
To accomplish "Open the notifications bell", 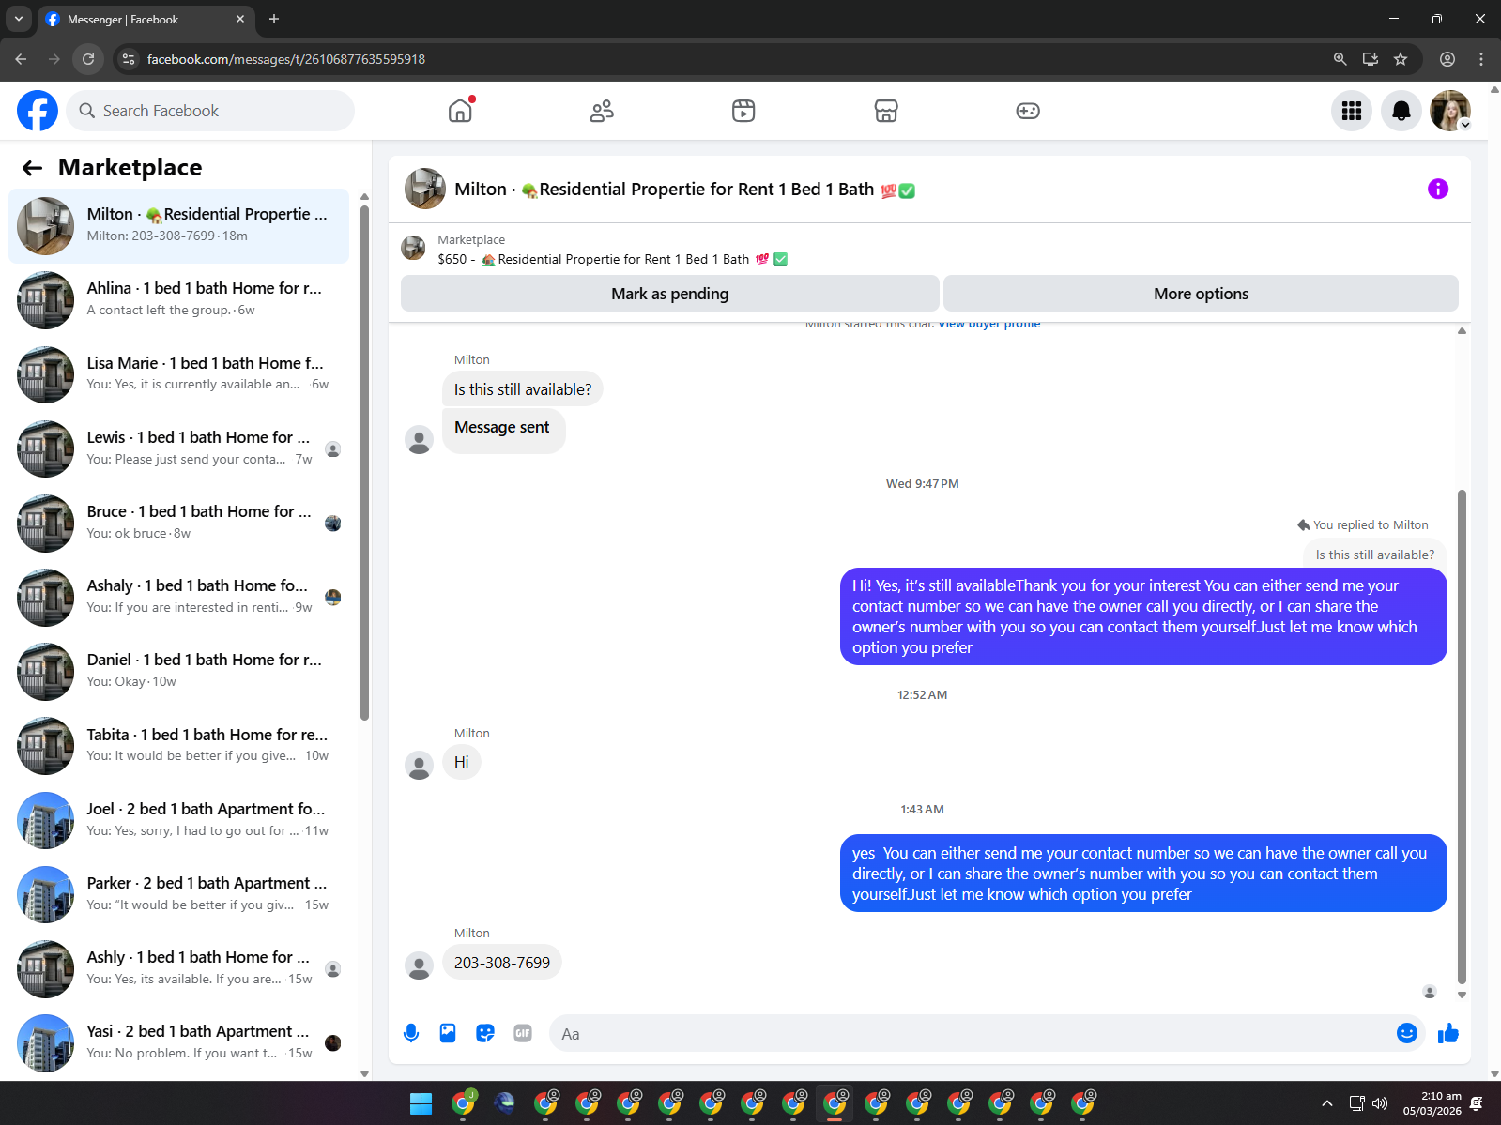I will 1401,111.
